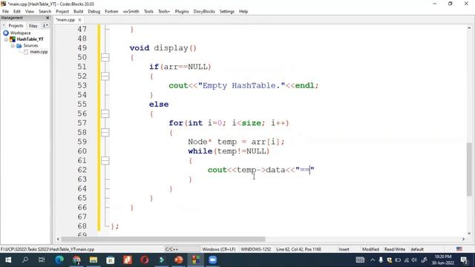Open the Edit menu
Screen dimensions: 475x267
[17, 12]
